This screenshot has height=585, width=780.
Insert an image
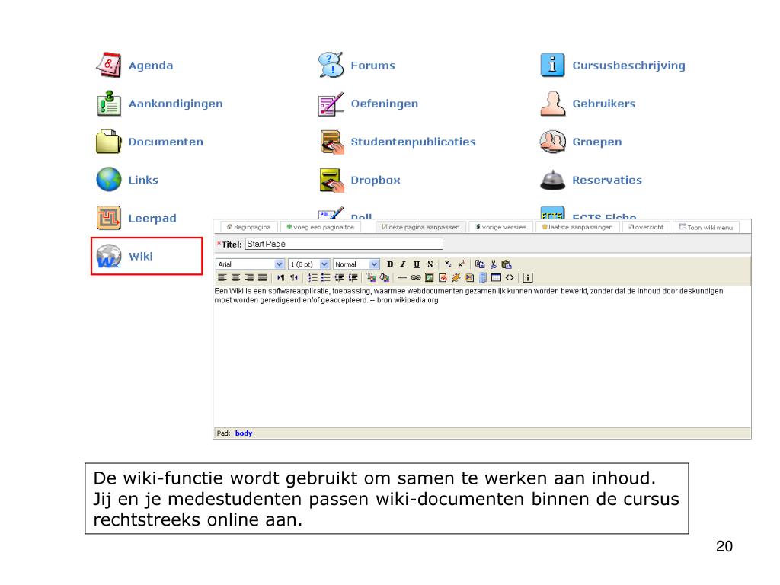pyautogui.click(x=429, y=277)
